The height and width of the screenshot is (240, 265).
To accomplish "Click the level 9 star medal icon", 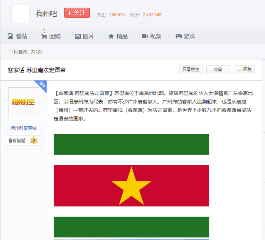I will pos(34,141).
